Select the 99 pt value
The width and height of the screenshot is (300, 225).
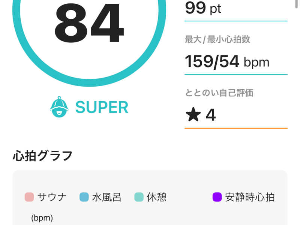click(203, 8)
